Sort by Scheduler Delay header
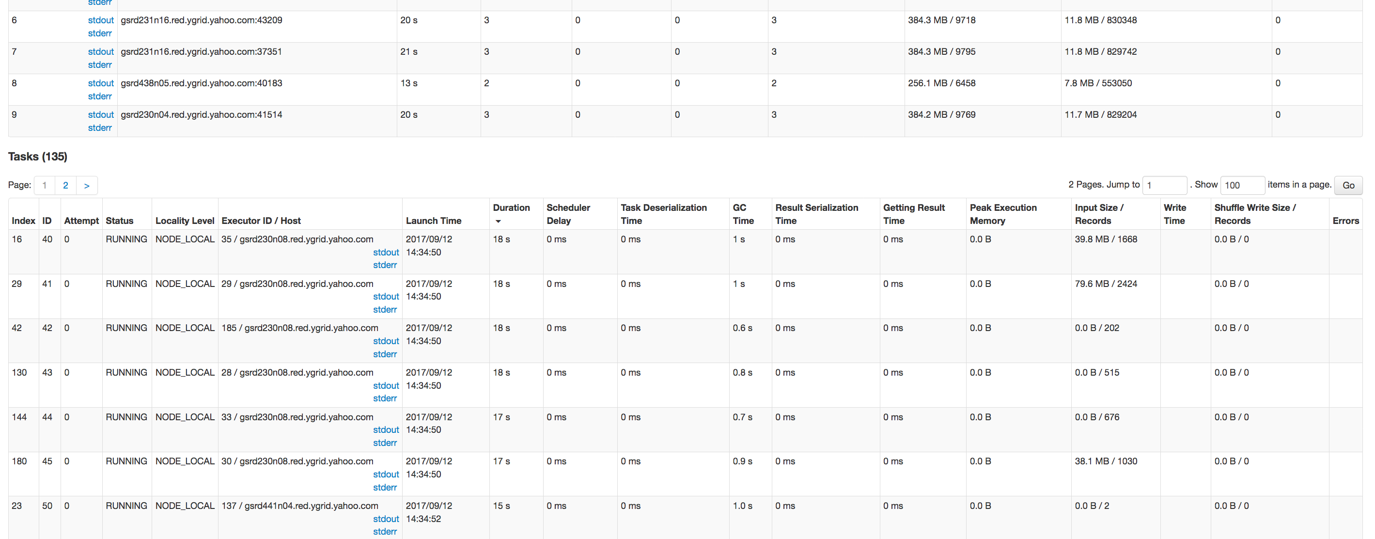Image resolution: width=1375 pixels, height=539 pixels. 567,214
